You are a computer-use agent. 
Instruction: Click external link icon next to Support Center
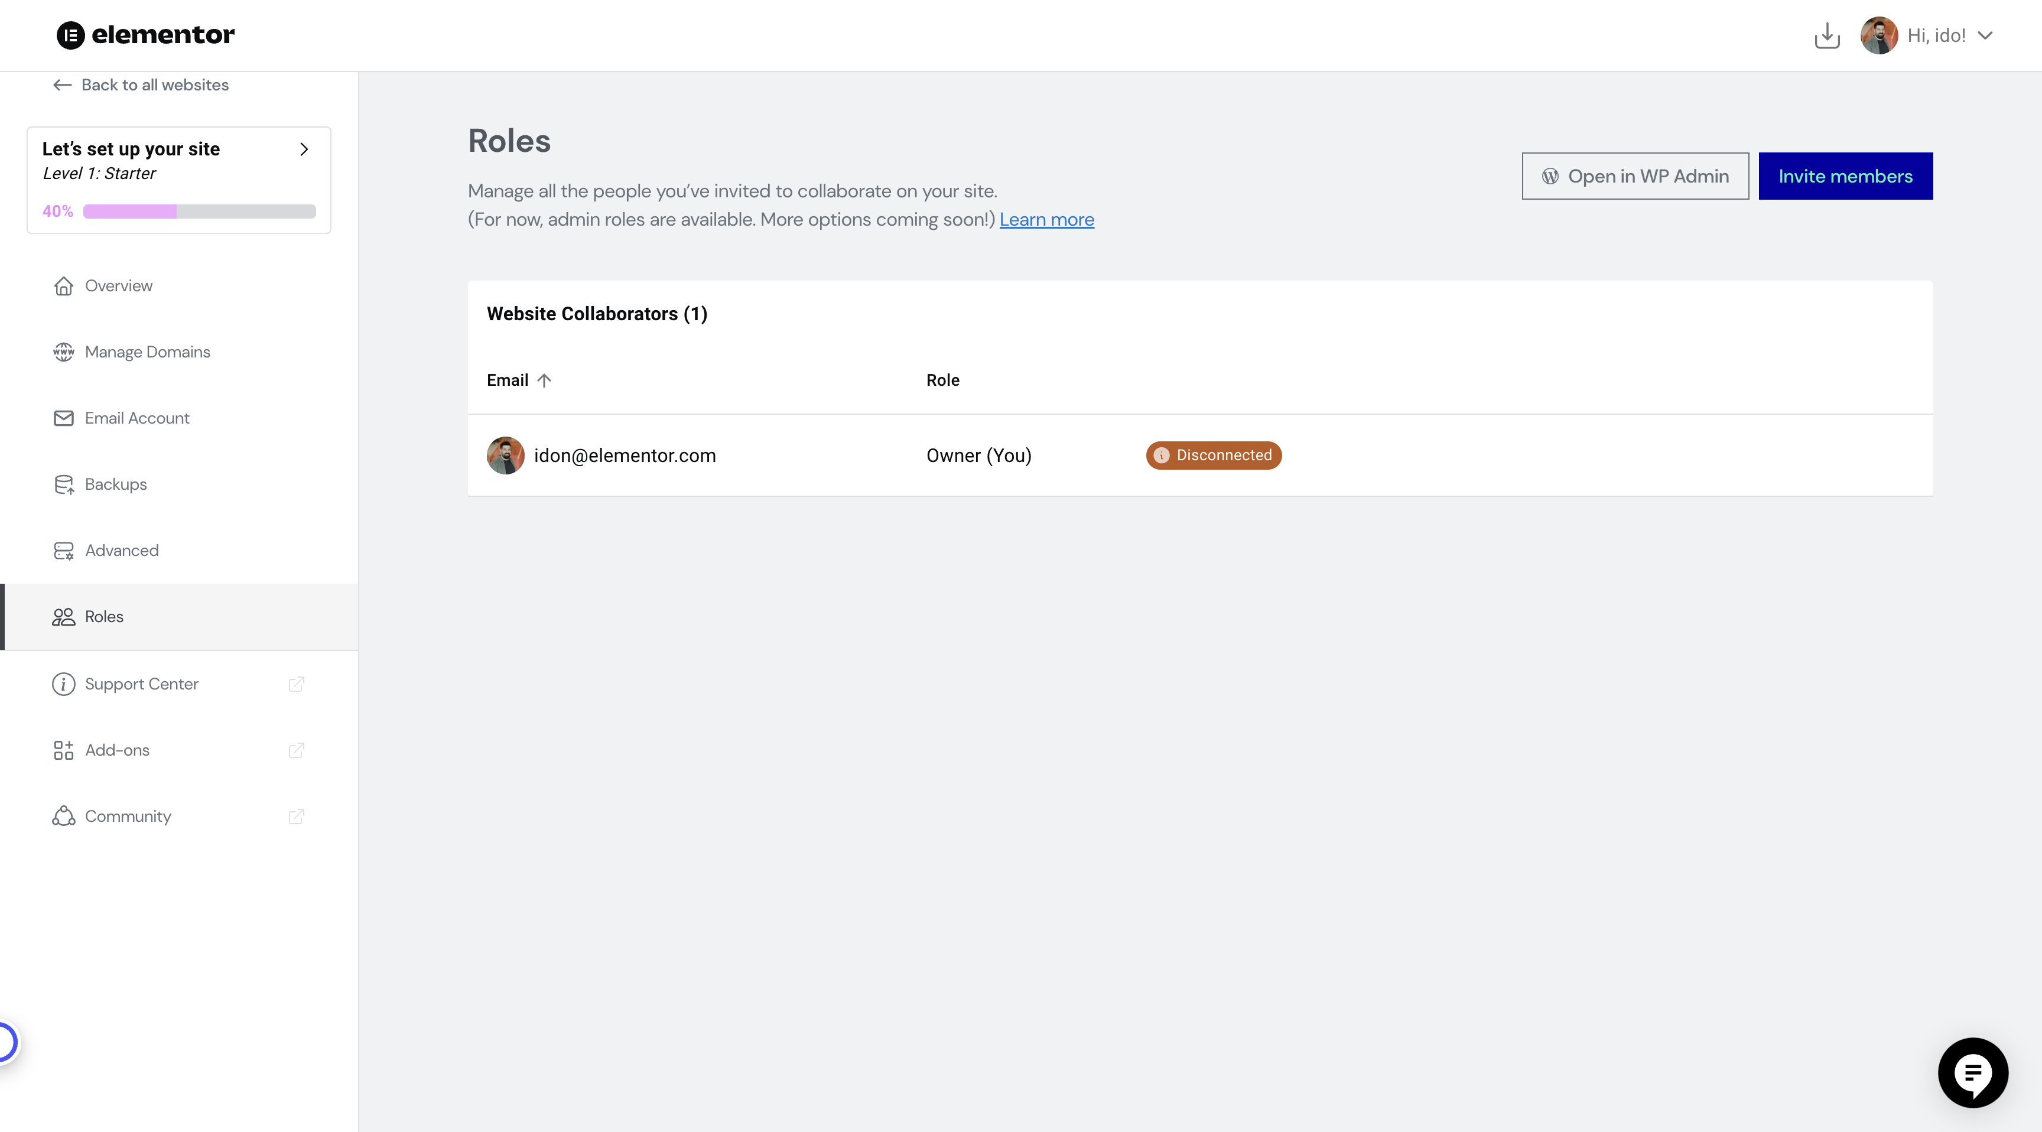[x=297, y=684]
